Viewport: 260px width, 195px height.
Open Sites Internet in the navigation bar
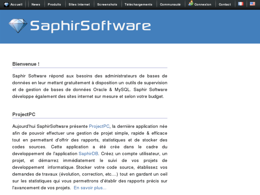pos(79,5)
